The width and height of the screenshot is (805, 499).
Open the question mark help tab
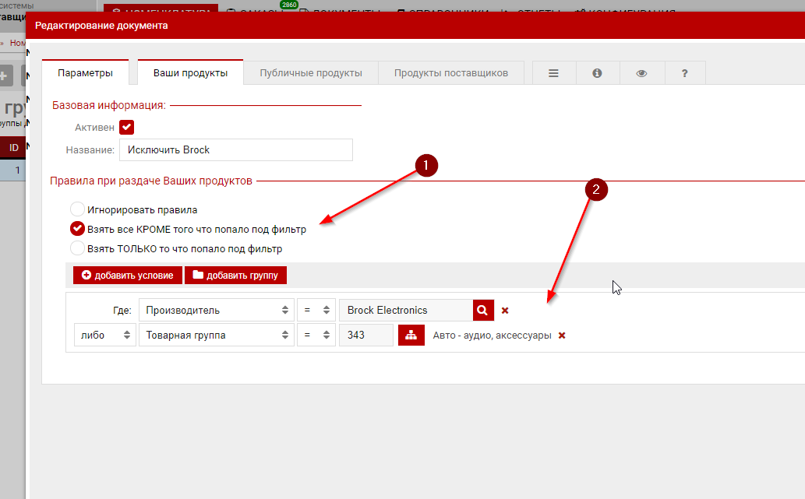[x=684, y=73]
